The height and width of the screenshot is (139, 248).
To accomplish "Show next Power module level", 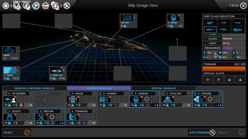I will tap(126, 93).
